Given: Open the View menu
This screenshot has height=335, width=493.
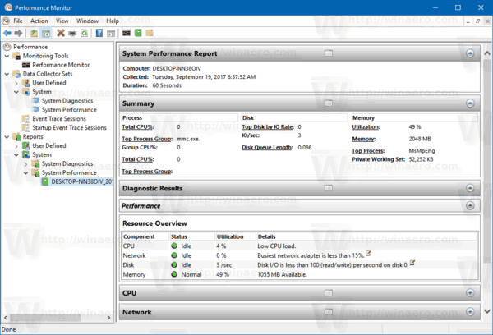Looking at the screenshot, I should click(x=62, y=21).
